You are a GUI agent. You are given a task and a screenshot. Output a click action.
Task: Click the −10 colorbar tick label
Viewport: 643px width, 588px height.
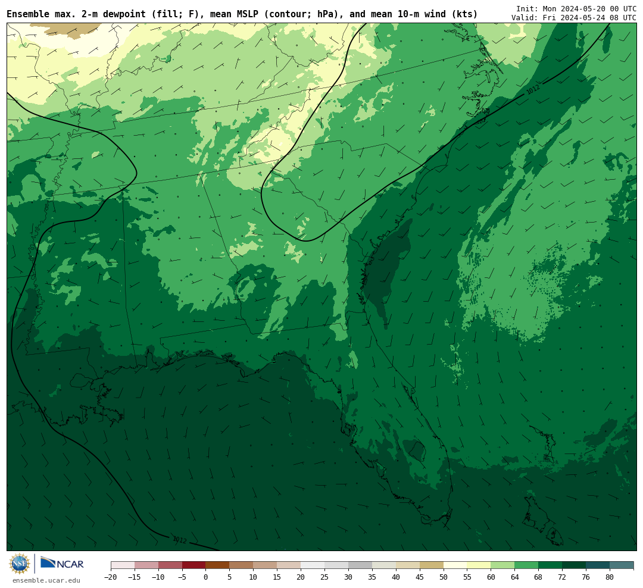(x=158, y=577)
